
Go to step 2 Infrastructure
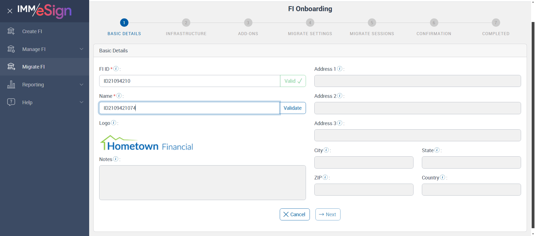pos(186,23)
